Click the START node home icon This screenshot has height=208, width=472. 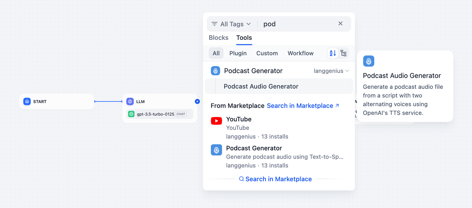(x=27, y=101)
